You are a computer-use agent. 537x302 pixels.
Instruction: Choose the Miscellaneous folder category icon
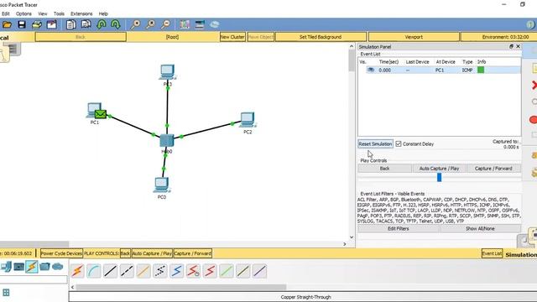[x=44, y=267]
